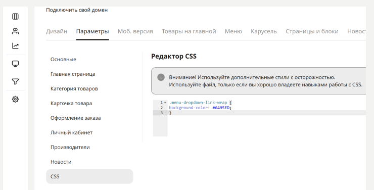Image resolution: width=374 pixels, height=190 pixels.
Task: Click the info icon in warning box
Action: click(x=161, y=77)
